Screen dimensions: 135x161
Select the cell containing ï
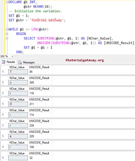18,125
